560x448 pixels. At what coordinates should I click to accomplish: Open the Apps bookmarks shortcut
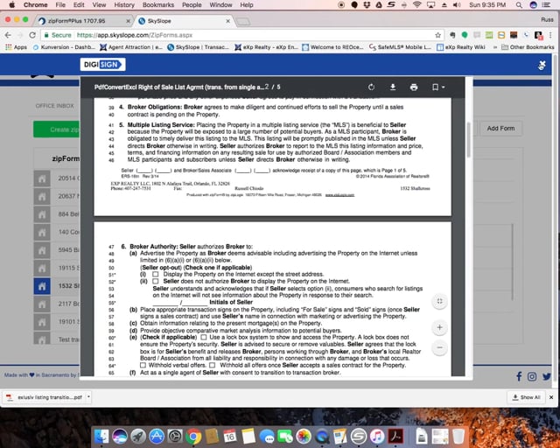(x=16, y=46)
